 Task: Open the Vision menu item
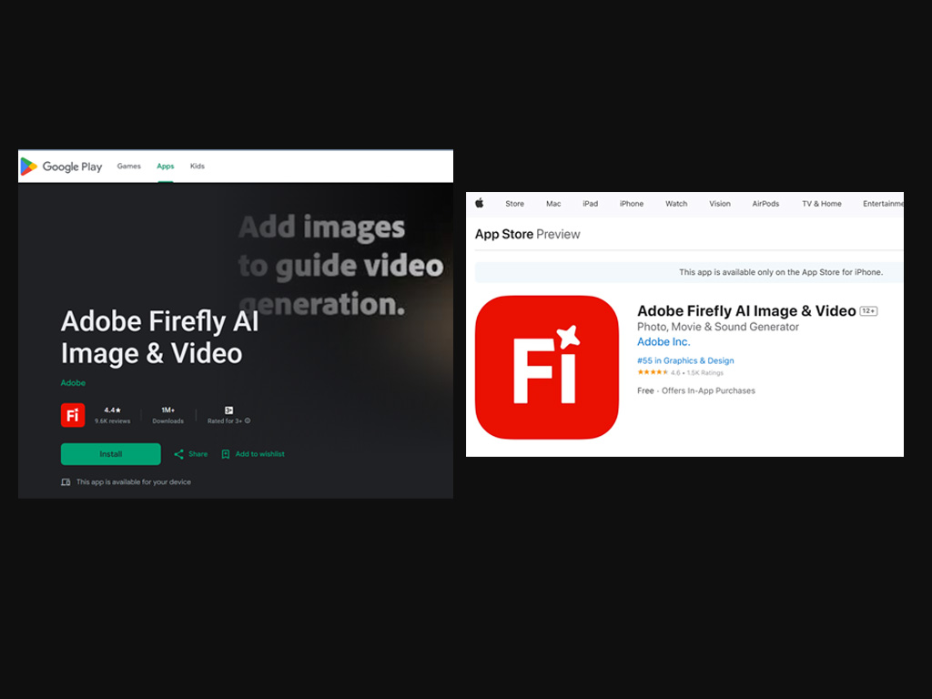(x=720, y=203)
